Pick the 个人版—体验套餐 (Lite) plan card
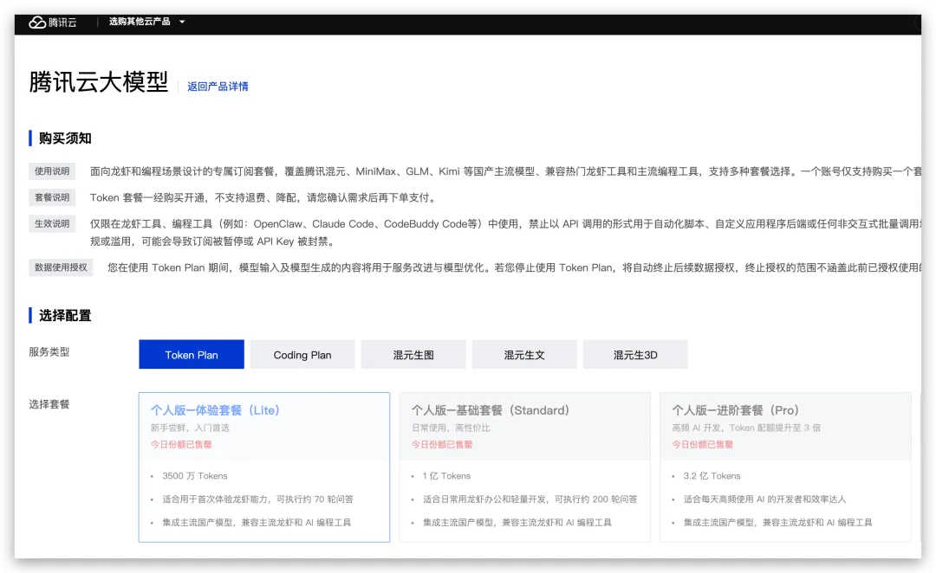Screen dimensions: 936x573 [264, 467]
